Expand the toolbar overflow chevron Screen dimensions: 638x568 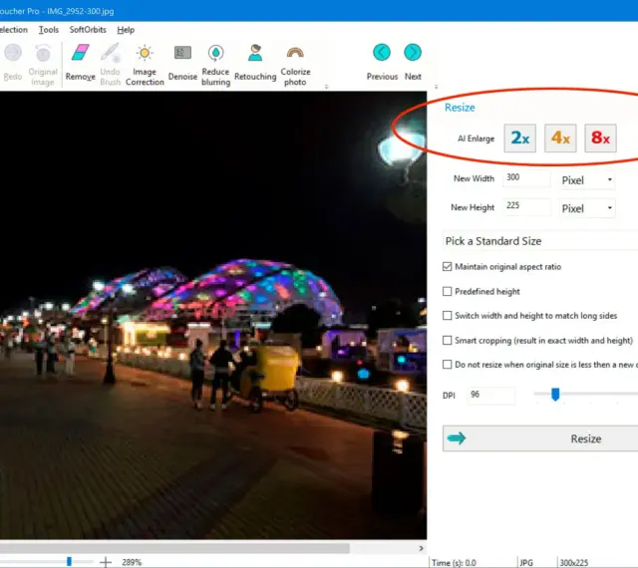click(x=326, y=87)
